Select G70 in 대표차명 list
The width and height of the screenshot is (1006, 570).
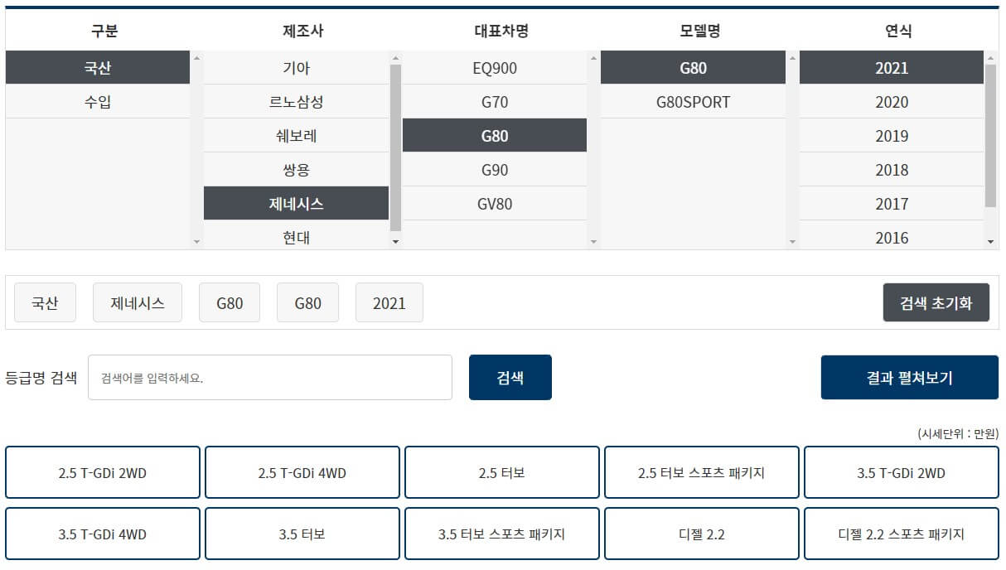(495, 102)
